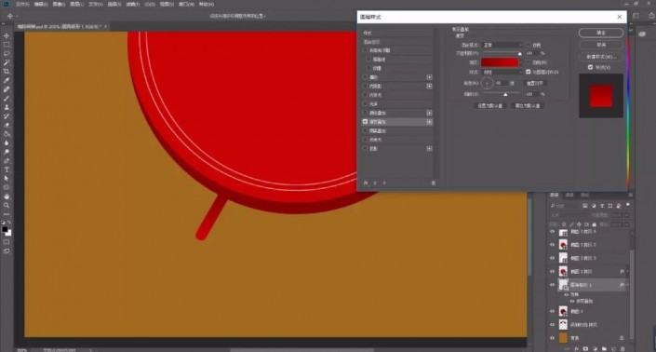Click the delete layer trash icon

623,348
